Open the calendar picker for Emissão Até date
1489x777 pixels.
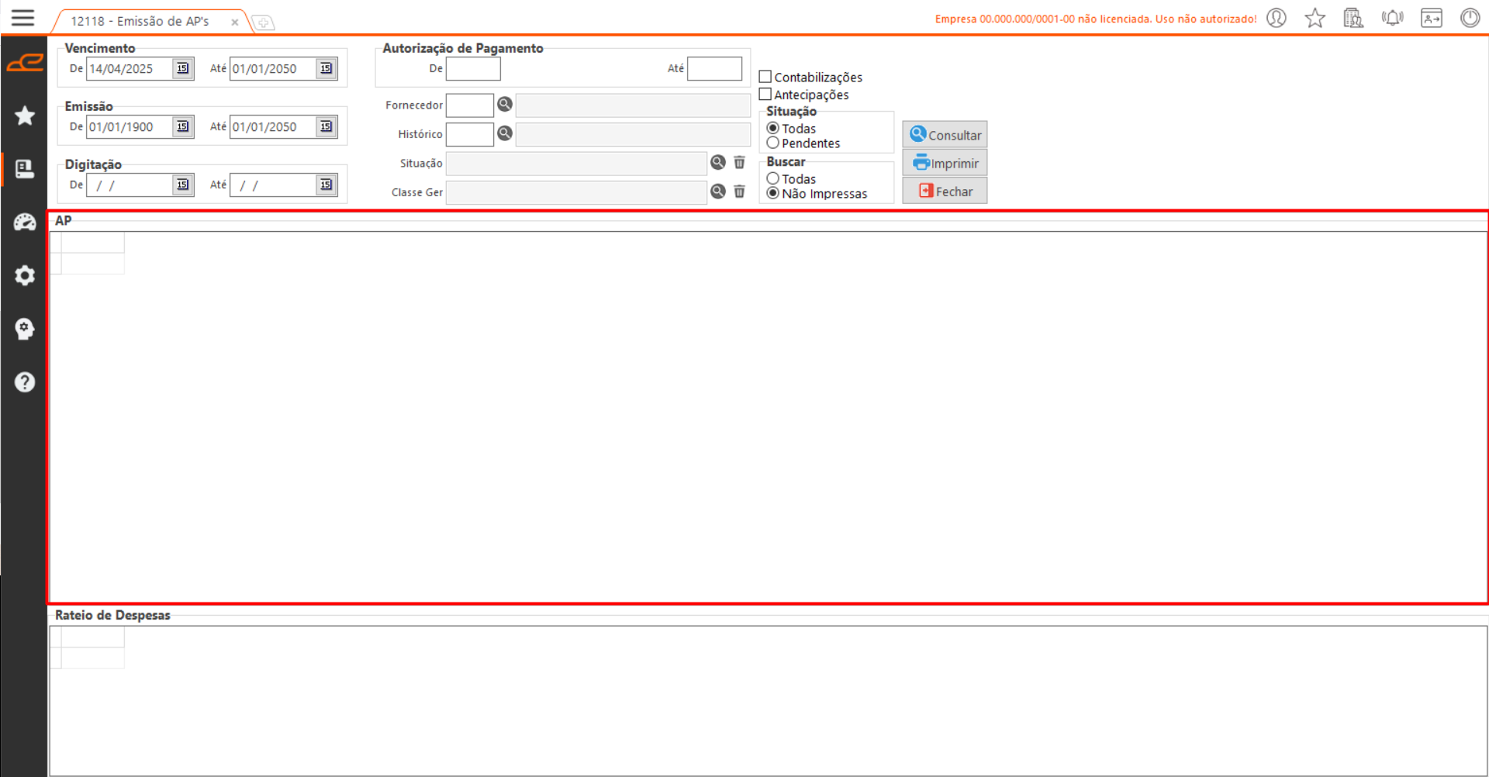[326, 126]
